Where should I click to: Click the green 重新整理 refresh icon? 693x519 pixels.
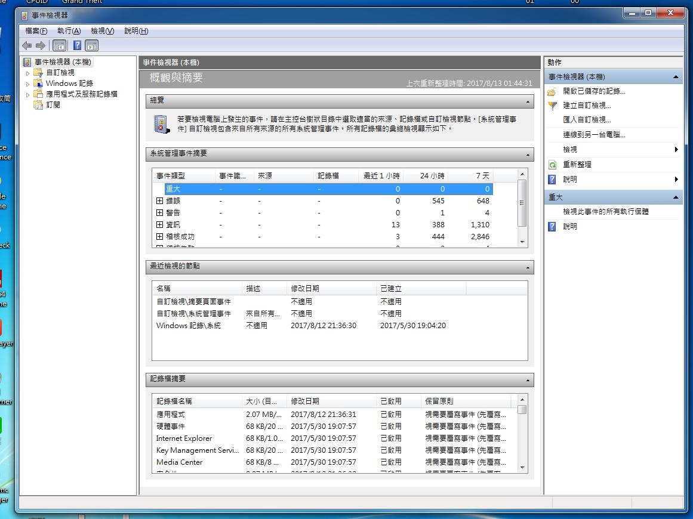pyautogui.click(x=552, y=165)
